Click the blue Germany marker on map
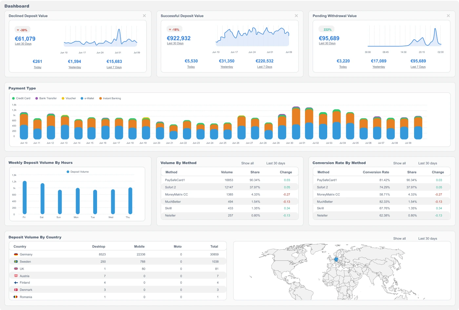Viewport: 459px width, 310px height. [x=336, y=259]
